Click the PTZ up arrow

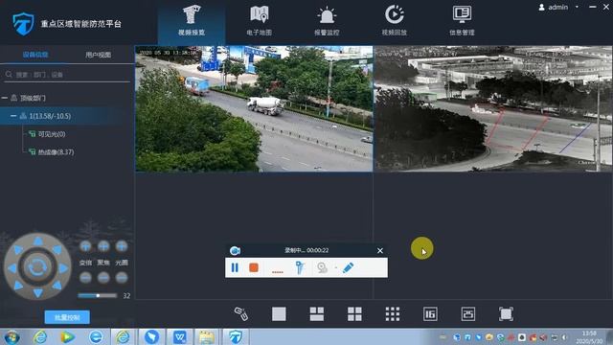[x=38, y=241]
